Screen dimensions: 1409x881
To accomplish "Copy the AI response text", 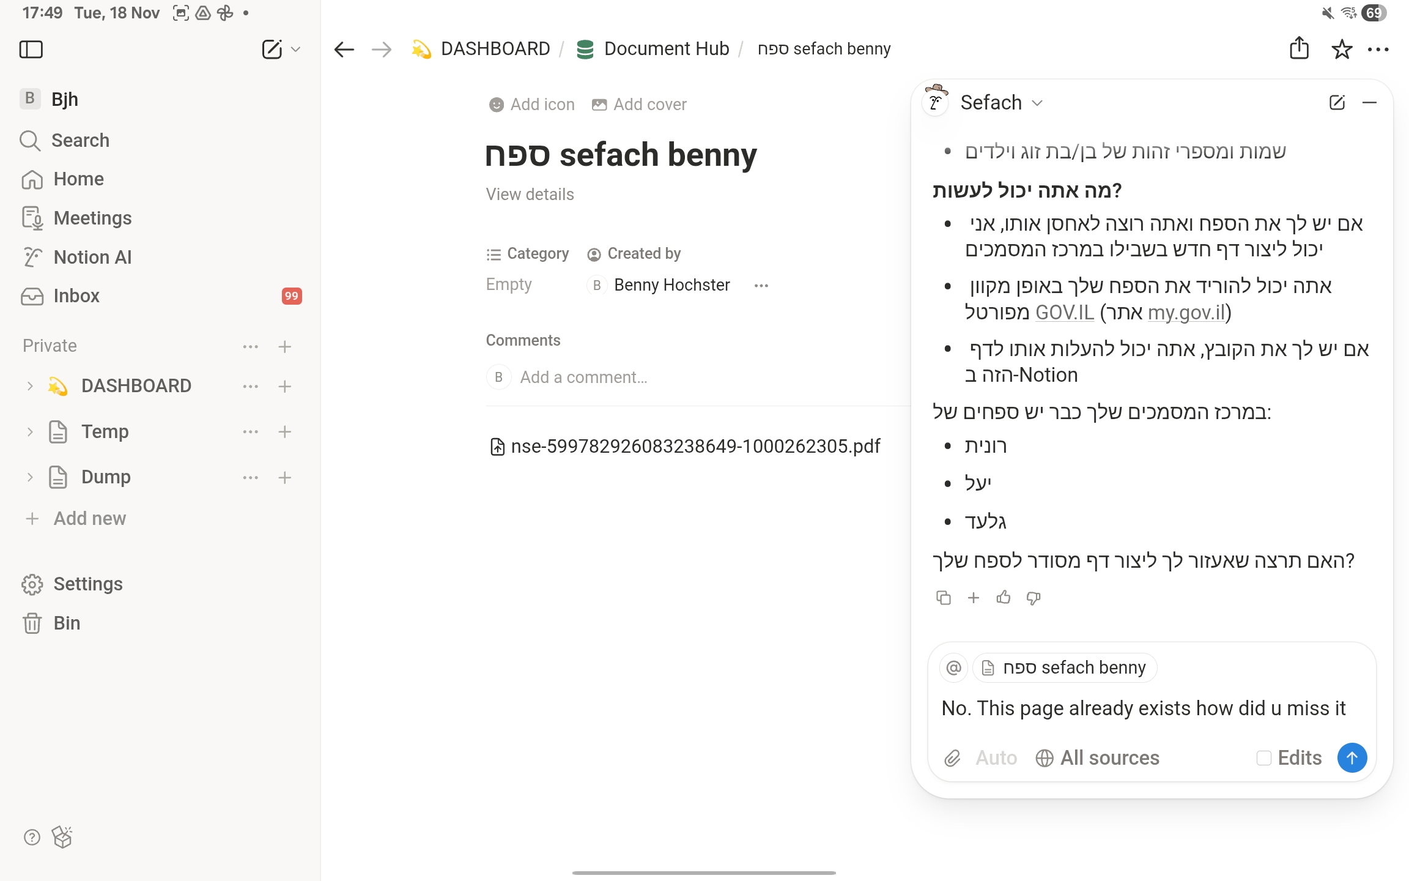I will click(944, 598).
